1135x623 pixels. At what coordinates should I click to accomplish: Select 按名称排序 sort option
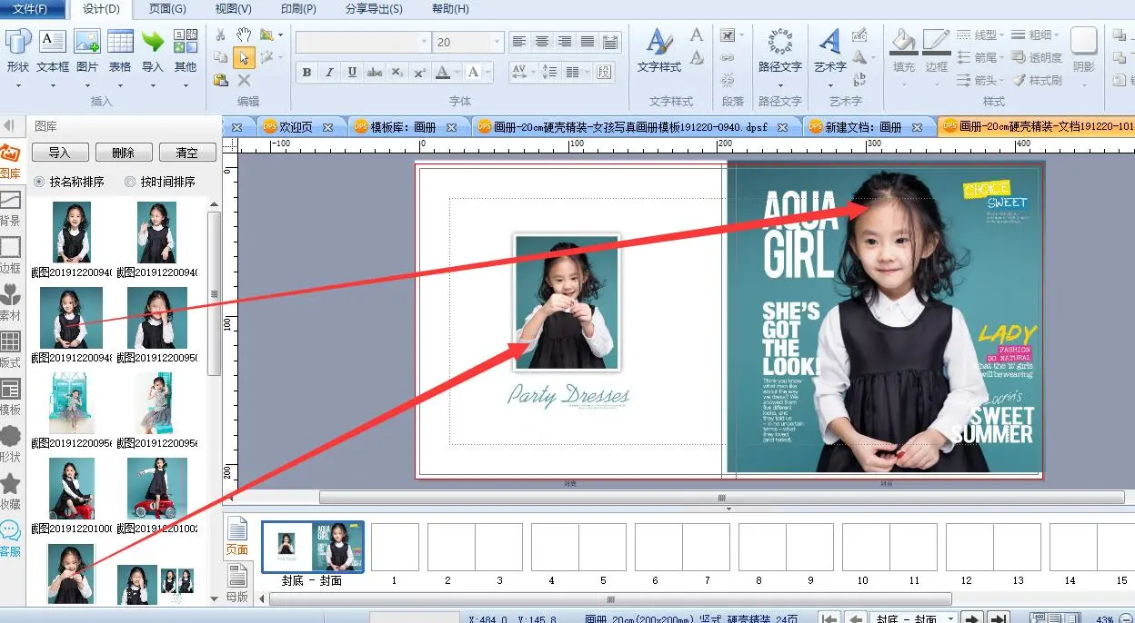coord(39,182)
